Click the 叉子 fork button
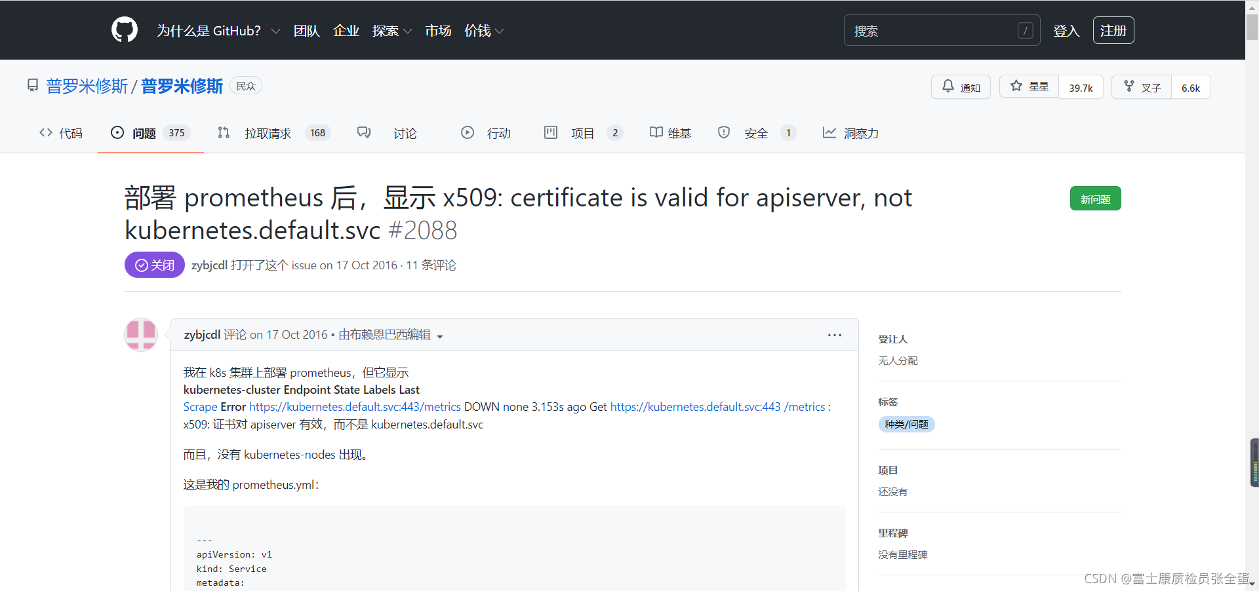1259x591 pixels. (x=1142, y=87)
